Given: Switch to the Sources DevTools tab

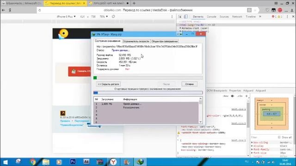Looking at the screenshot, I should 224,17.
